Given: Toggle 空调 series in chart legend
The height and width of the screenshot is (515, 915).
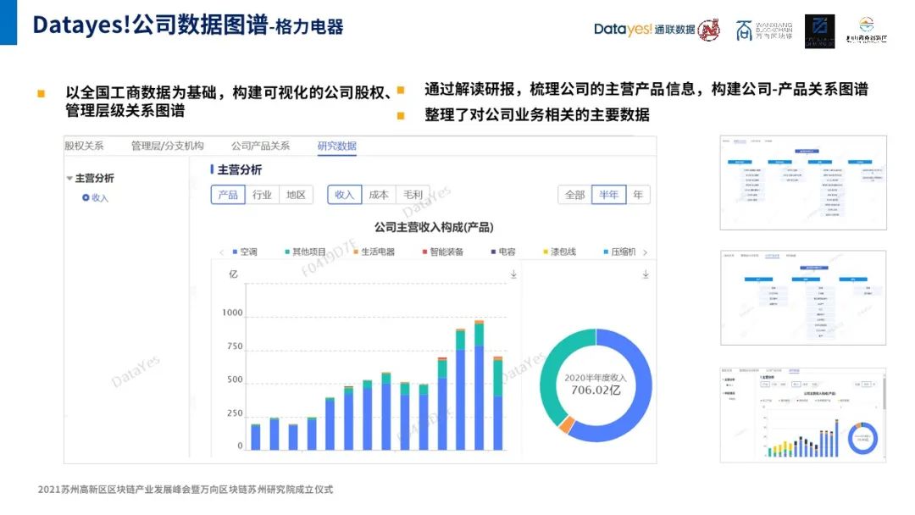Looking at the screenshot, I should (244, 252).
